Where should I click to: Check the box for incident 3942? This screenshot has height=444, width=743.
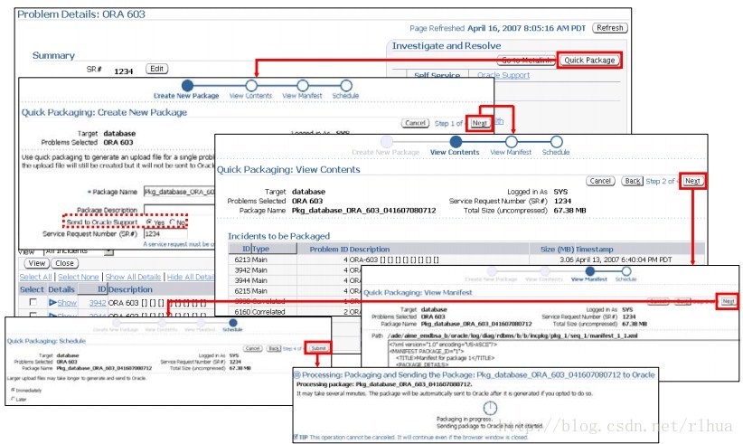tap(33, 302)
